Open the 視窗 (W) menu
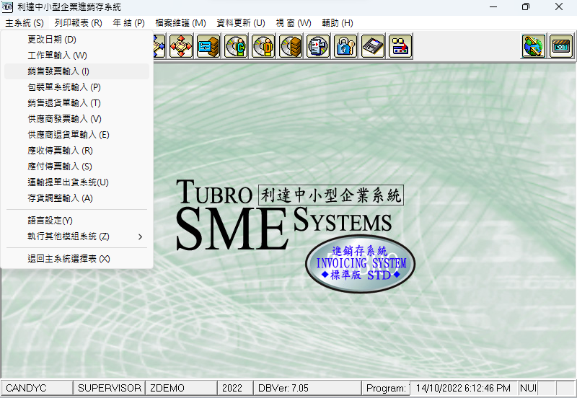The image size is (577, 398). (294, 23)
